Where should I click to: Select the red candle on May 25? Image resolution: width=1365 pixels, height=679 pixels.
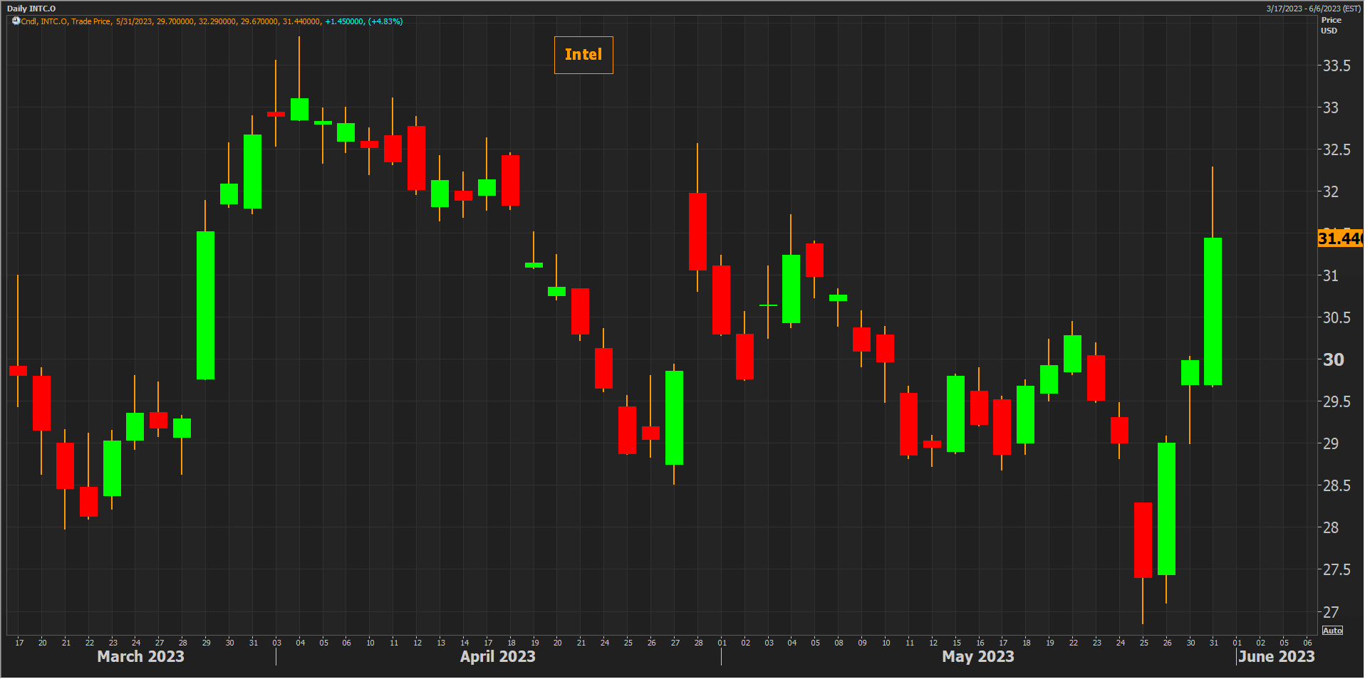click(x=1143, y=539)
